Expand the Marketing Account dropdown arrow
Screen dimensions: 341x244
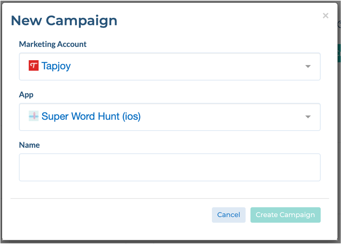click(x=308, y=66)
